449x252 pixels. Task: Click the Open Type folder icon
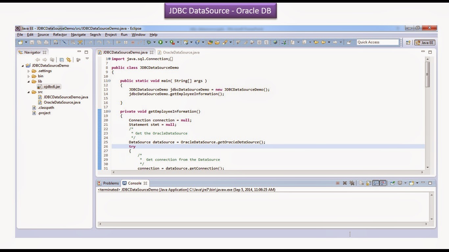pyautogui.click(x=210, y=42)
